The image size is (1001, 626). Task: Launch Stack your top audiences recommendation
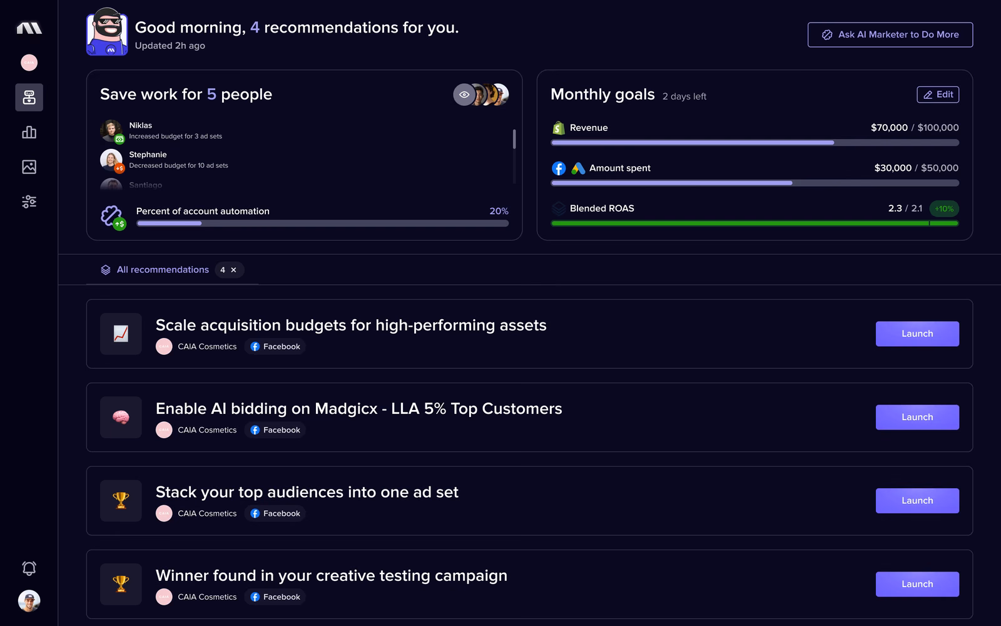click(917, 500)
